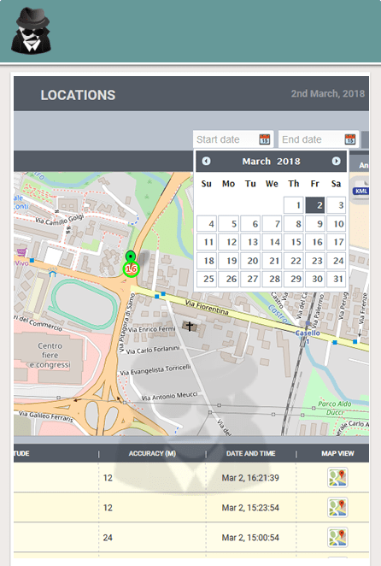The image size is (381, 566).
Task: Pick March 17 in the calendar
Action: 337,242
